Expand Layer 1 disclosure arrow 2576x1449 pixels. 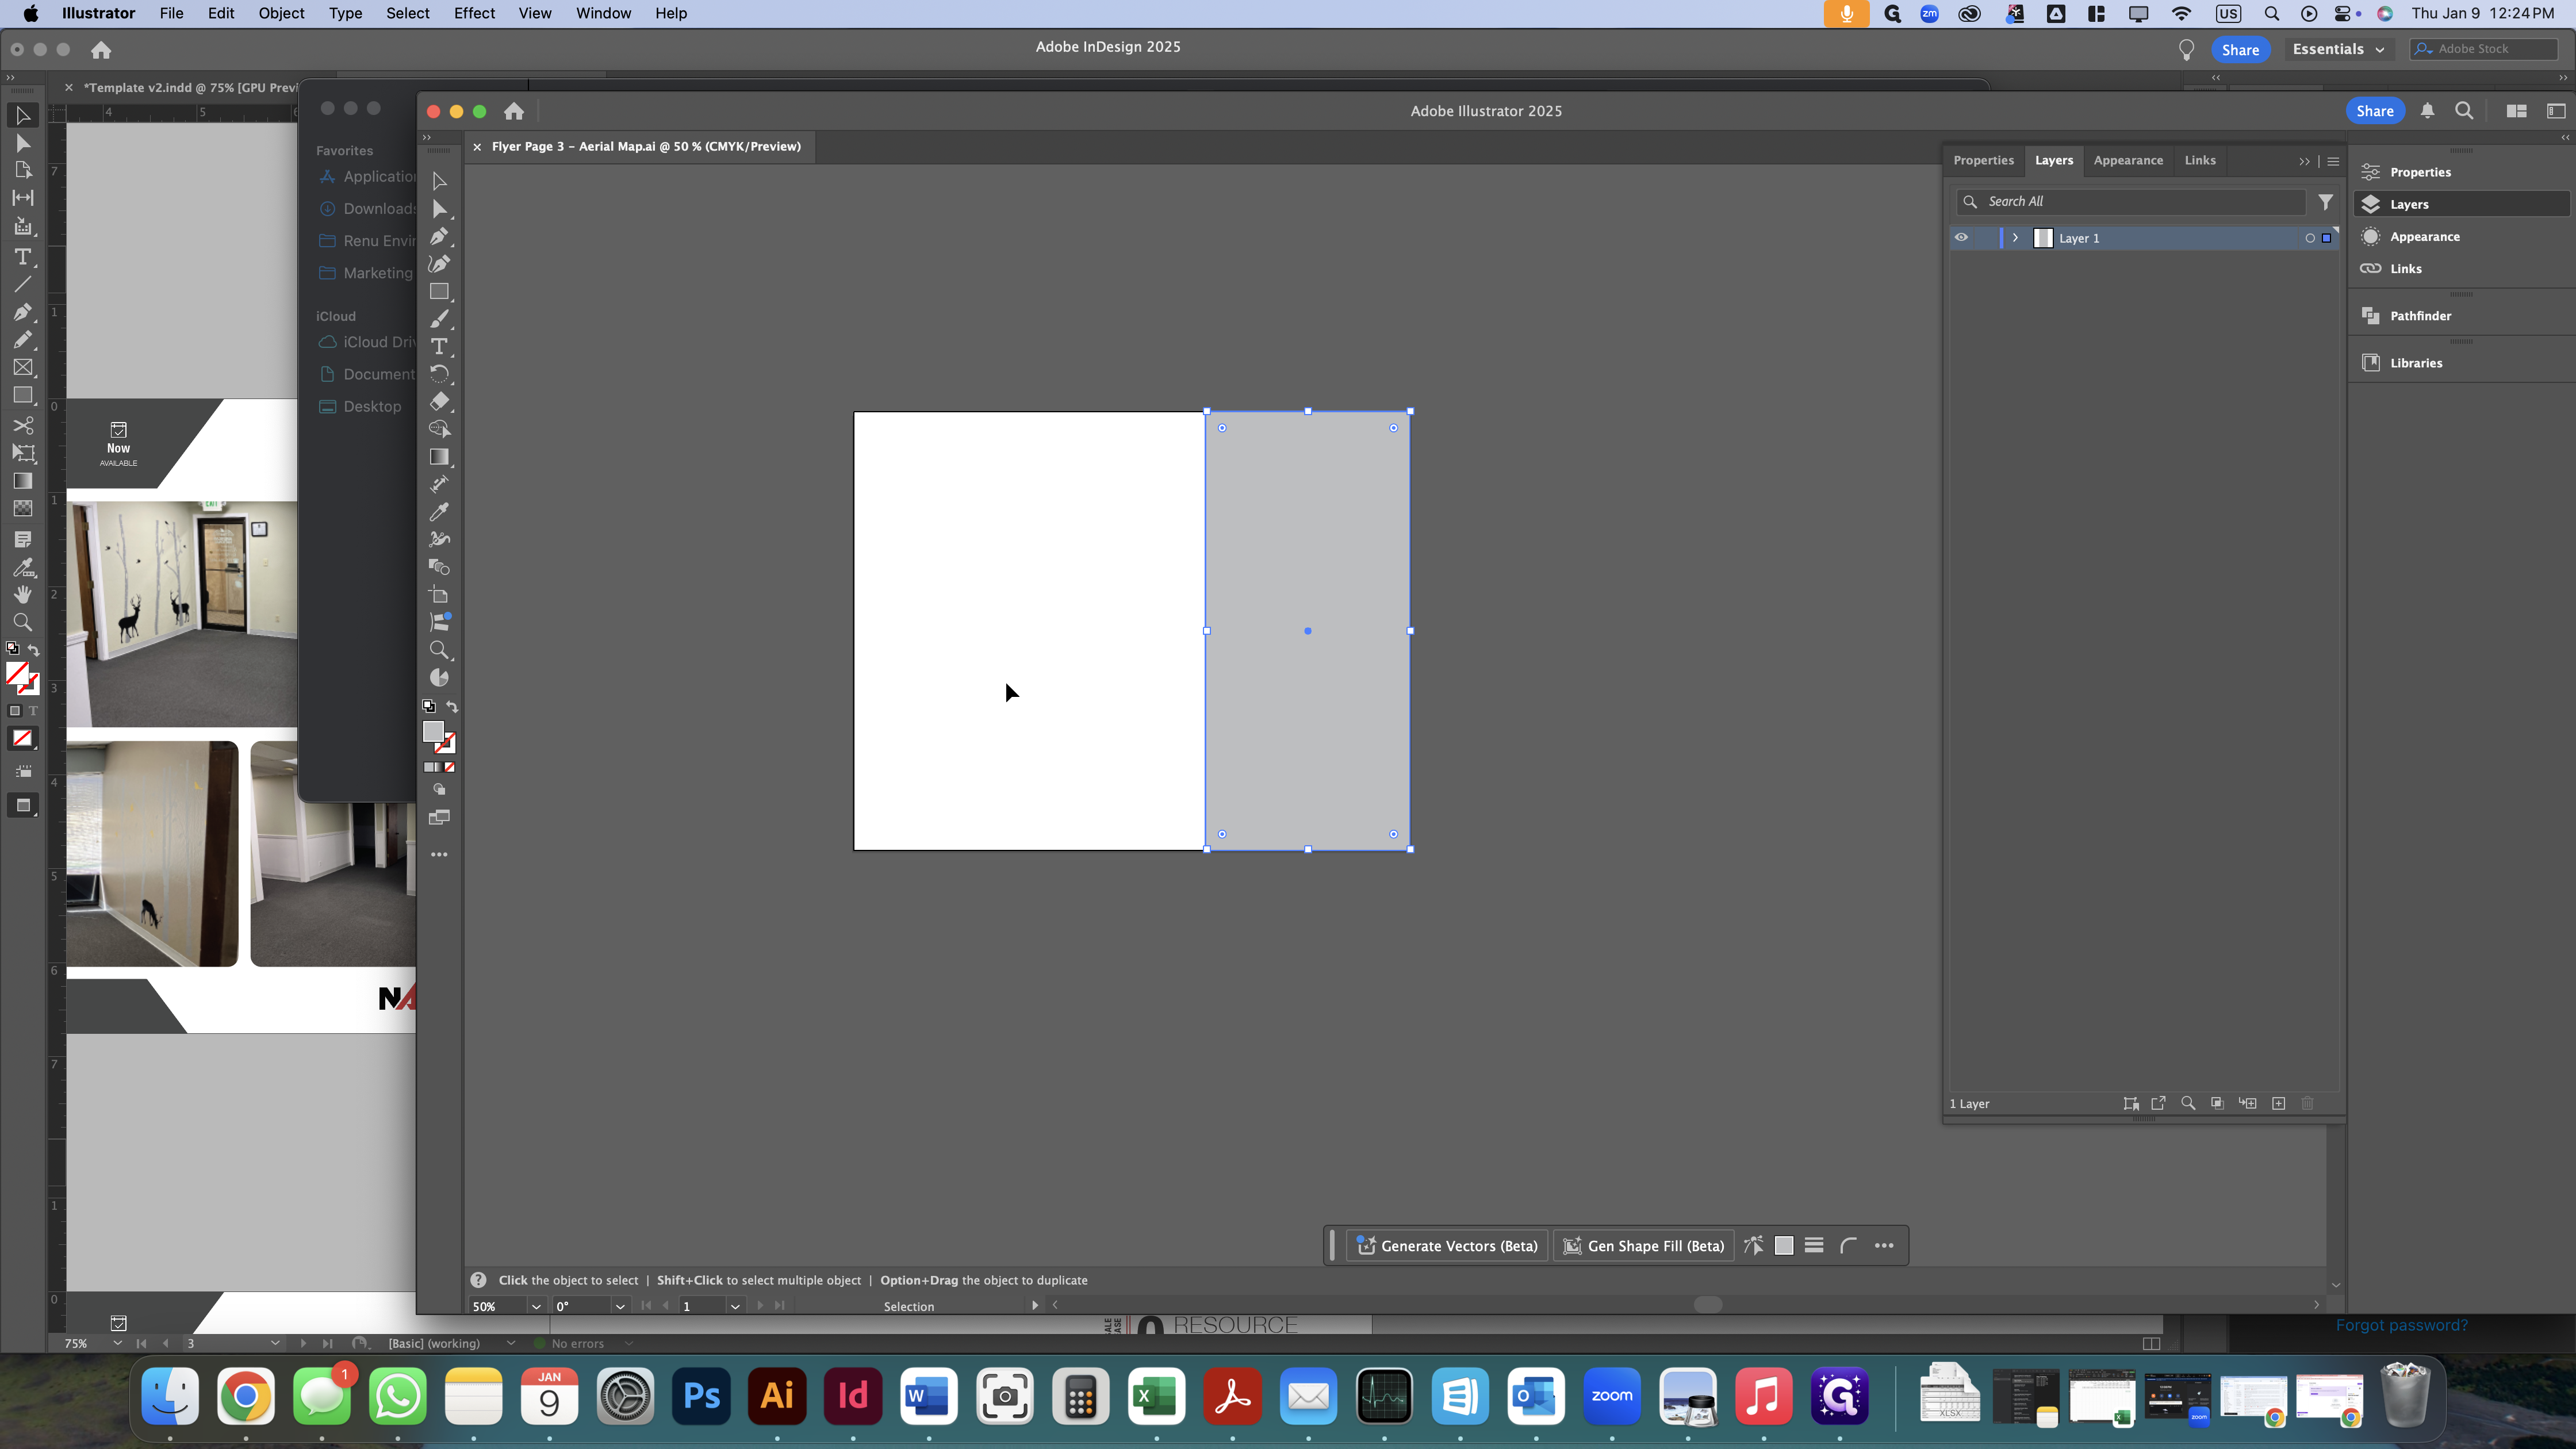(x=2015, y=238)
